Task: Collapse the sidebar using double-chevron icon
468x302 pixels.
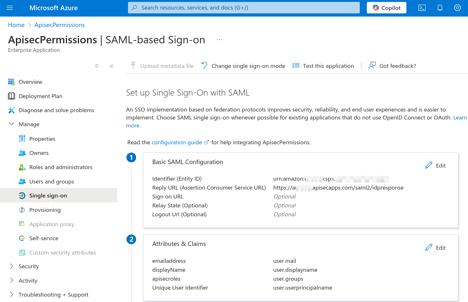Action: click(111, 66)
